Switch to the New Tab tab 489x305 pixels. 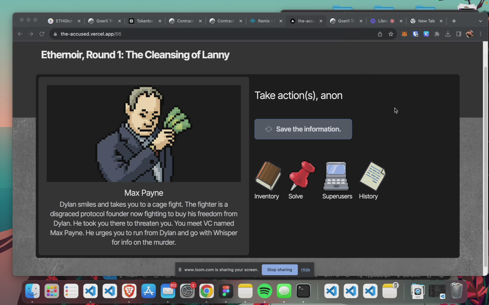427,21
